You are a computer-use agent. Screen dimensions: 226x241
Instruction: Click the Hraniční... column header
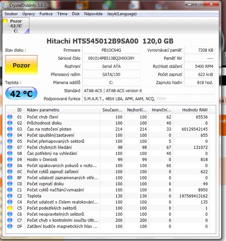pyautogui.click(x=161, y=110)
